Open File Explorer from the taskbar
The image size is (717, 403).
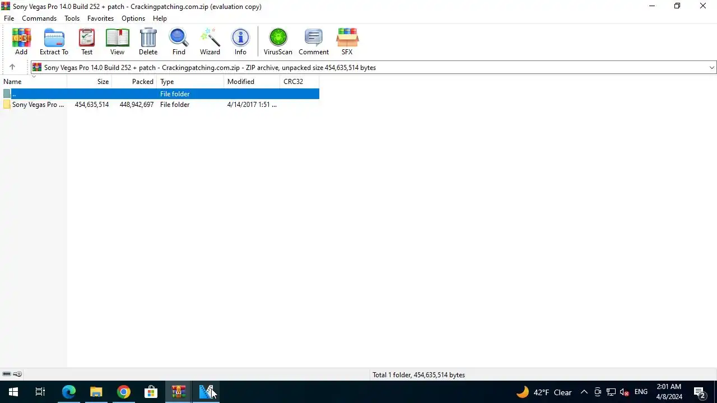click(96, 392)
